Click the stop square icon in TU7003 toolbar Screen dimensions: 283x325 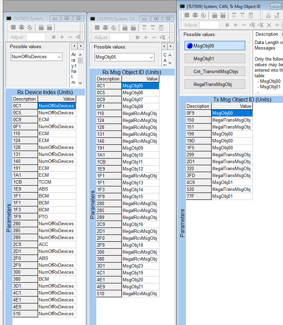14,27
